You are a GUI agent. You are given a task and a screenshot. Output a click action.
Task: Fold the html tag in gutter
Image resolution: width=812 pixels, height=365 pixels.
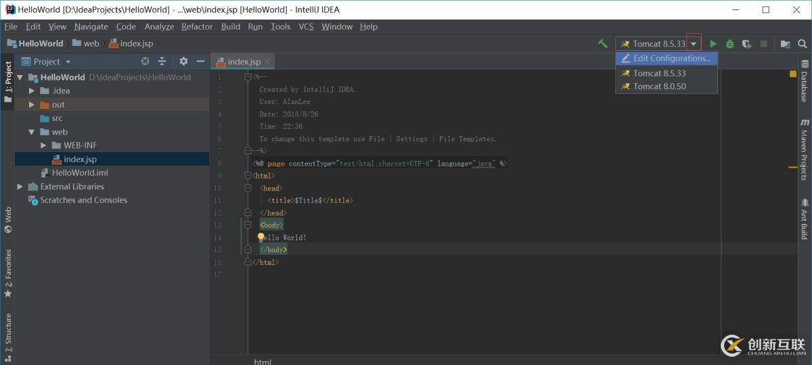coord(248,176)
